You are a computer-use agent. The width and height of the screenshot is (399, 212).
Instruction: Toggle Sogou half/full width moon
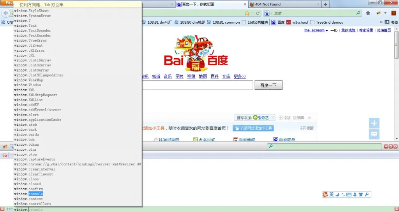pyautogui.click(x=338, y=195)
